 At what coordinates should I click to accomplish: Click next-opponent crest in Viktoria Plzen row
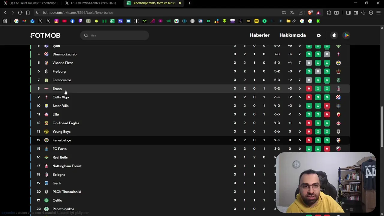338,63
